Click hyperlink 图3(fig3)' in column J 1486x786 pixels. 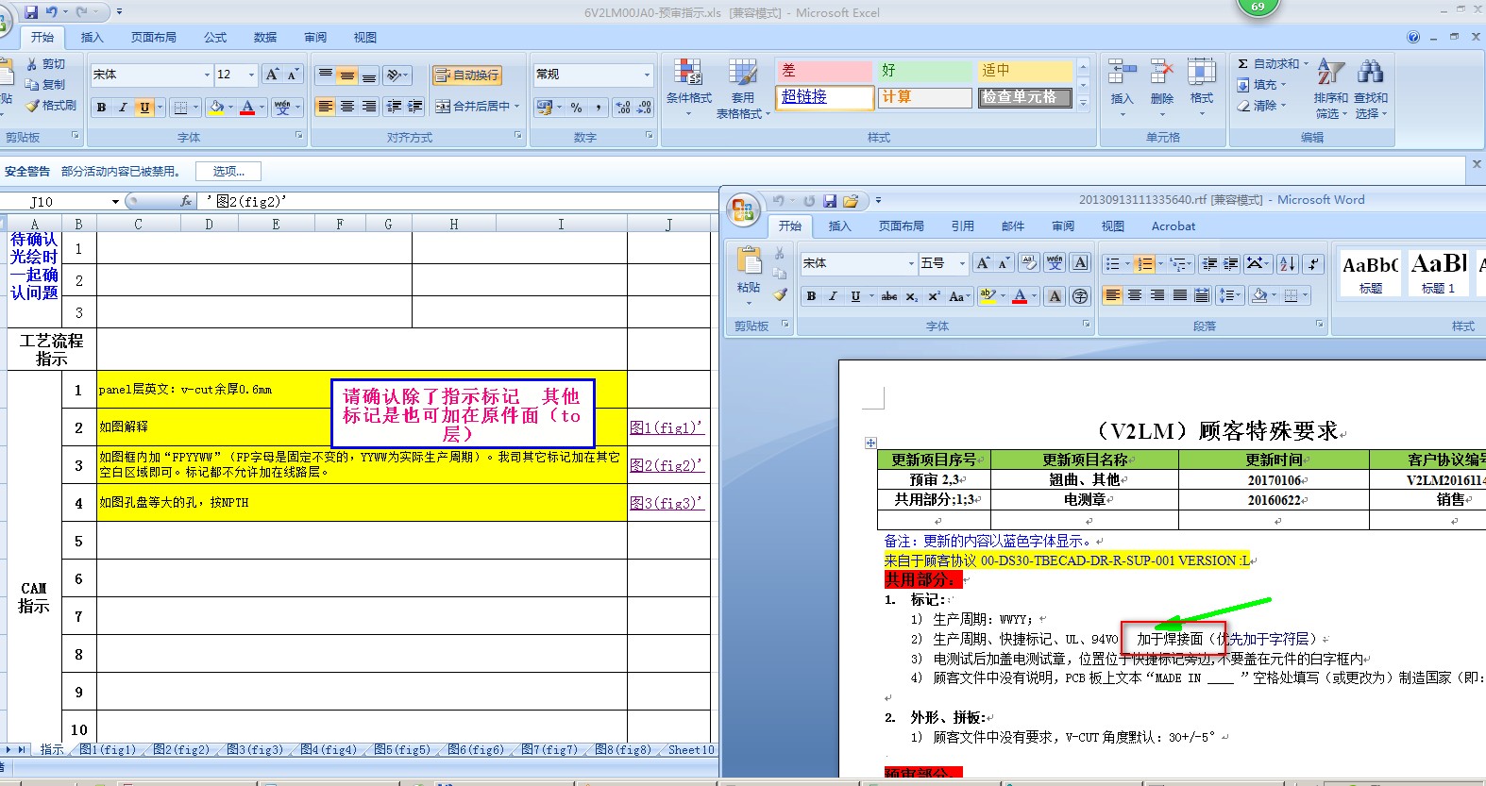(667, 503)
